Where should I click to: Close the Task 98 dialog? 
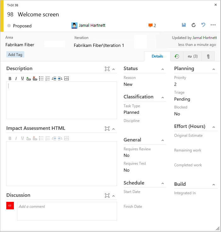[216, 5]
